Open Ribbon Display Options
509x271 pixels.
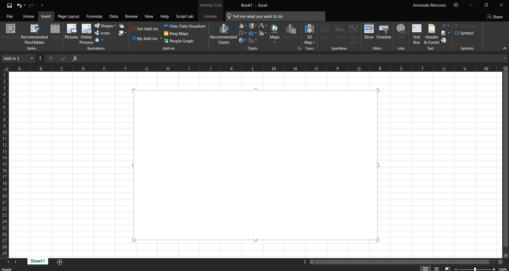[456, 5]
